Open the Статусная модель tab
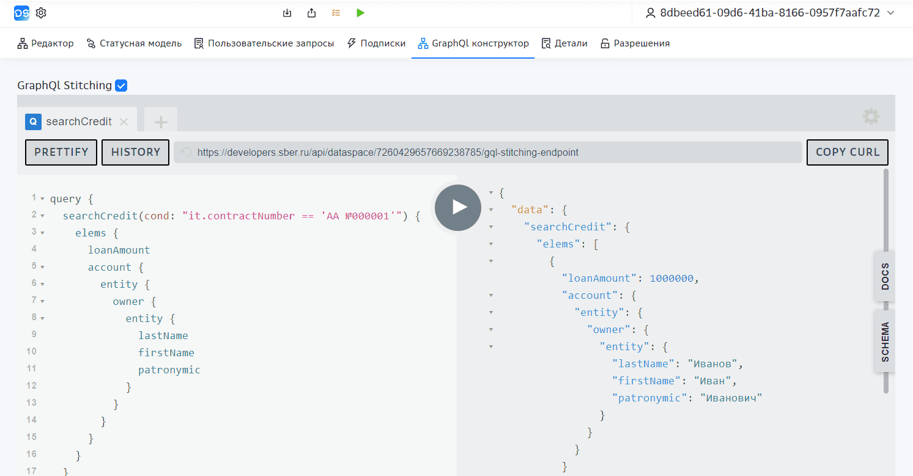Image resolution: width=913 pixels, height=476 pixels. (x=134, y=43)
